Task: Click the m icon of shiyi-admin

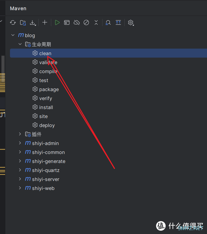Action: coord(28,143)
